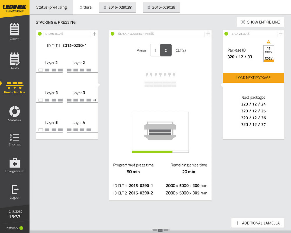
Task: Expand the L-Lamellas panel with plus
Action: coord(94,34)
